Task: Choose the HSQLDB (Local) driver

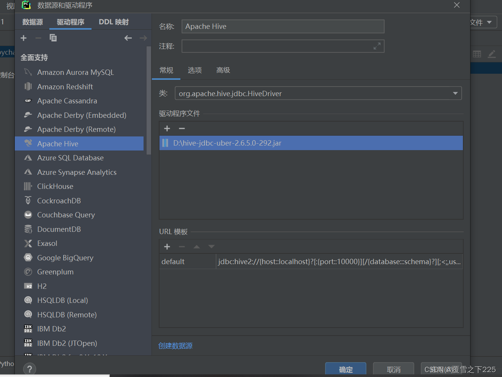Action: tap(79, 300)
